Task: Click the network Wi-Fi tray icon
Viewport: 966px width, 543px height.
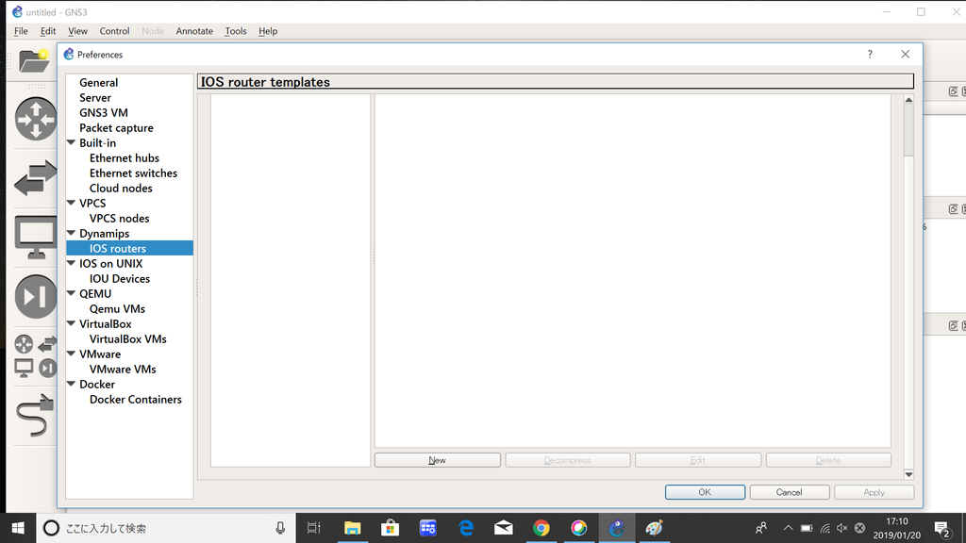Action: (x=824, y=528)
